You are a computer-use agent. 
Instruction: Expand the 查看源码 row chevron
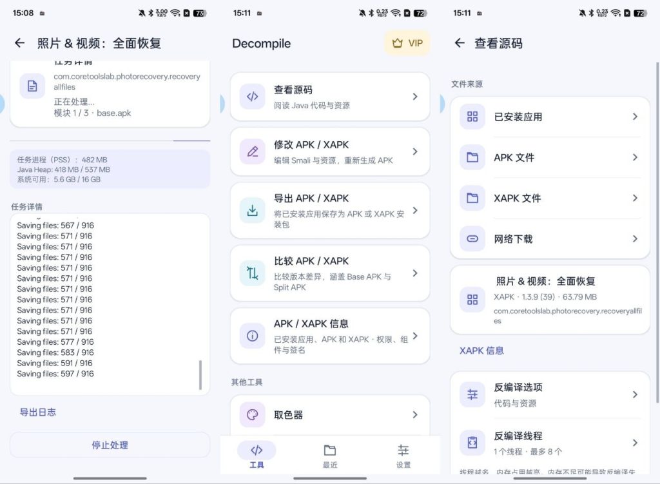click(415, 97)
